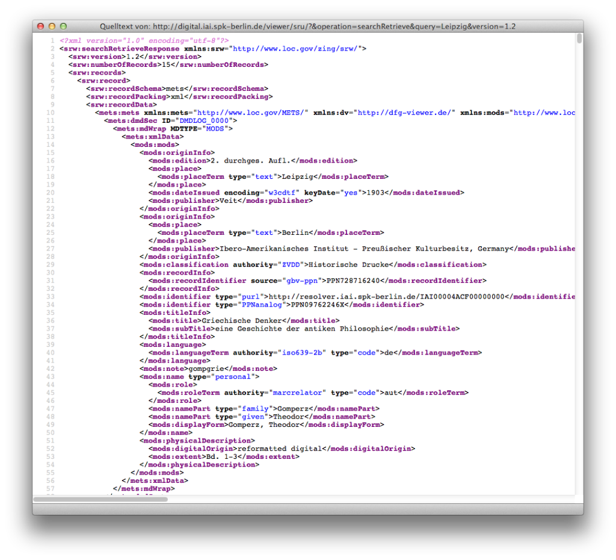This screenshot has height=560, width=616.
Task: Click the publisher value Veit
Action: pos(228,201)
